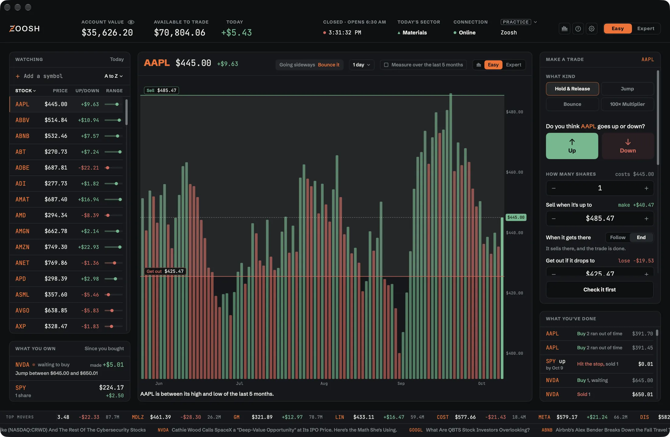Click the Sell $485.47 chart marker

click(161, 91)
